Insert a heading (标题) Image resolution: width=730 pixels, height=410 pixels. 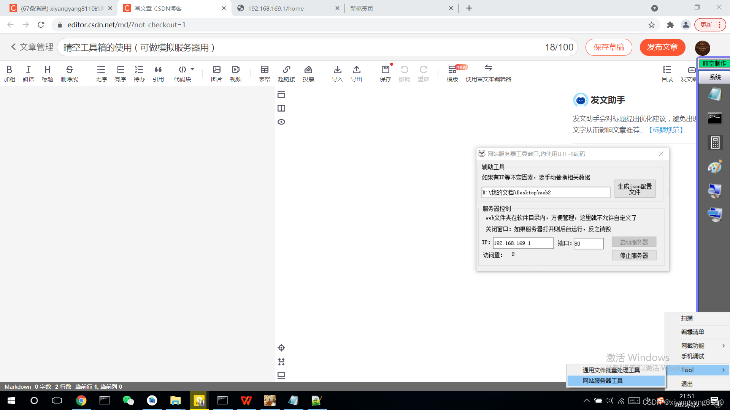[48, 73]
